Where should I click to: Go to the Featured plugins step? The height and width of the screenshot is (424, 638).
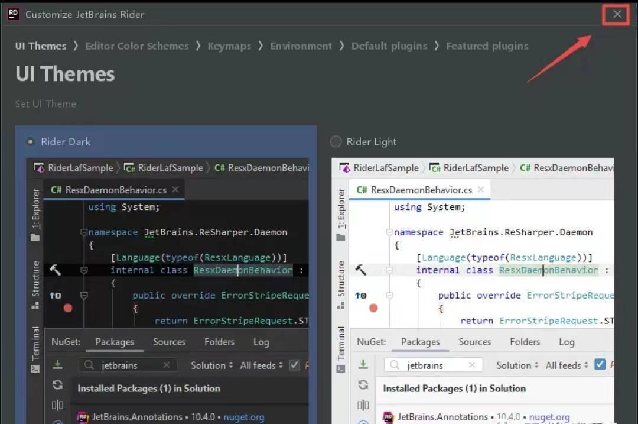(487, 46)
